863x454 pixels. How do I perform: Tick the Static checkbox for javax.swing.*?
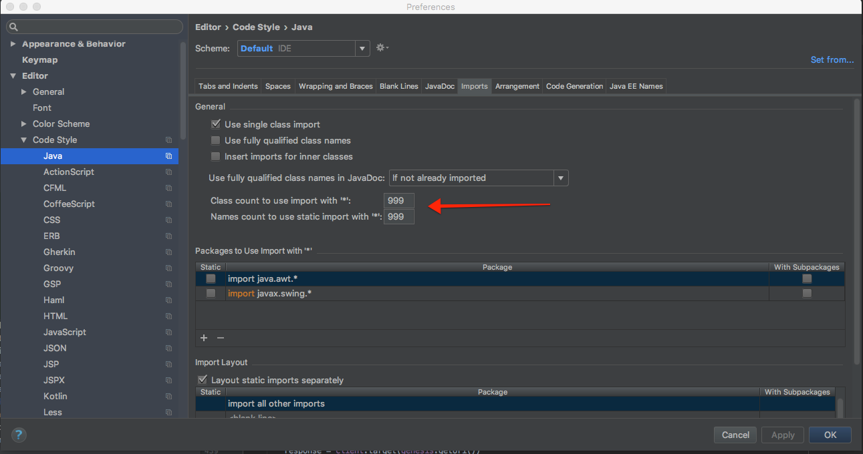(211, 293)
